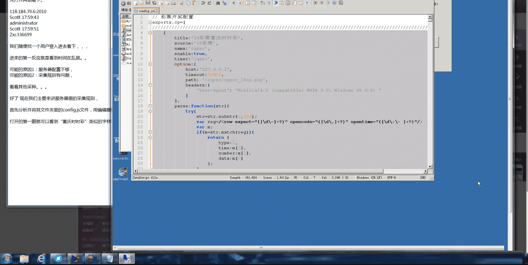Viewport: 528px width, 265px height.
Task: Click the UTF-8 encoding status field
Action: tap(403, 178)
